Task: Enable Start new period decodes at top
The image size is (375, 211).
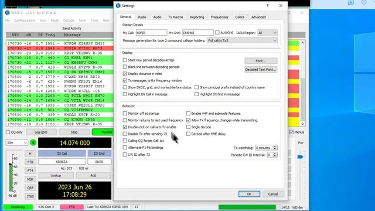Action: (125, 60)
